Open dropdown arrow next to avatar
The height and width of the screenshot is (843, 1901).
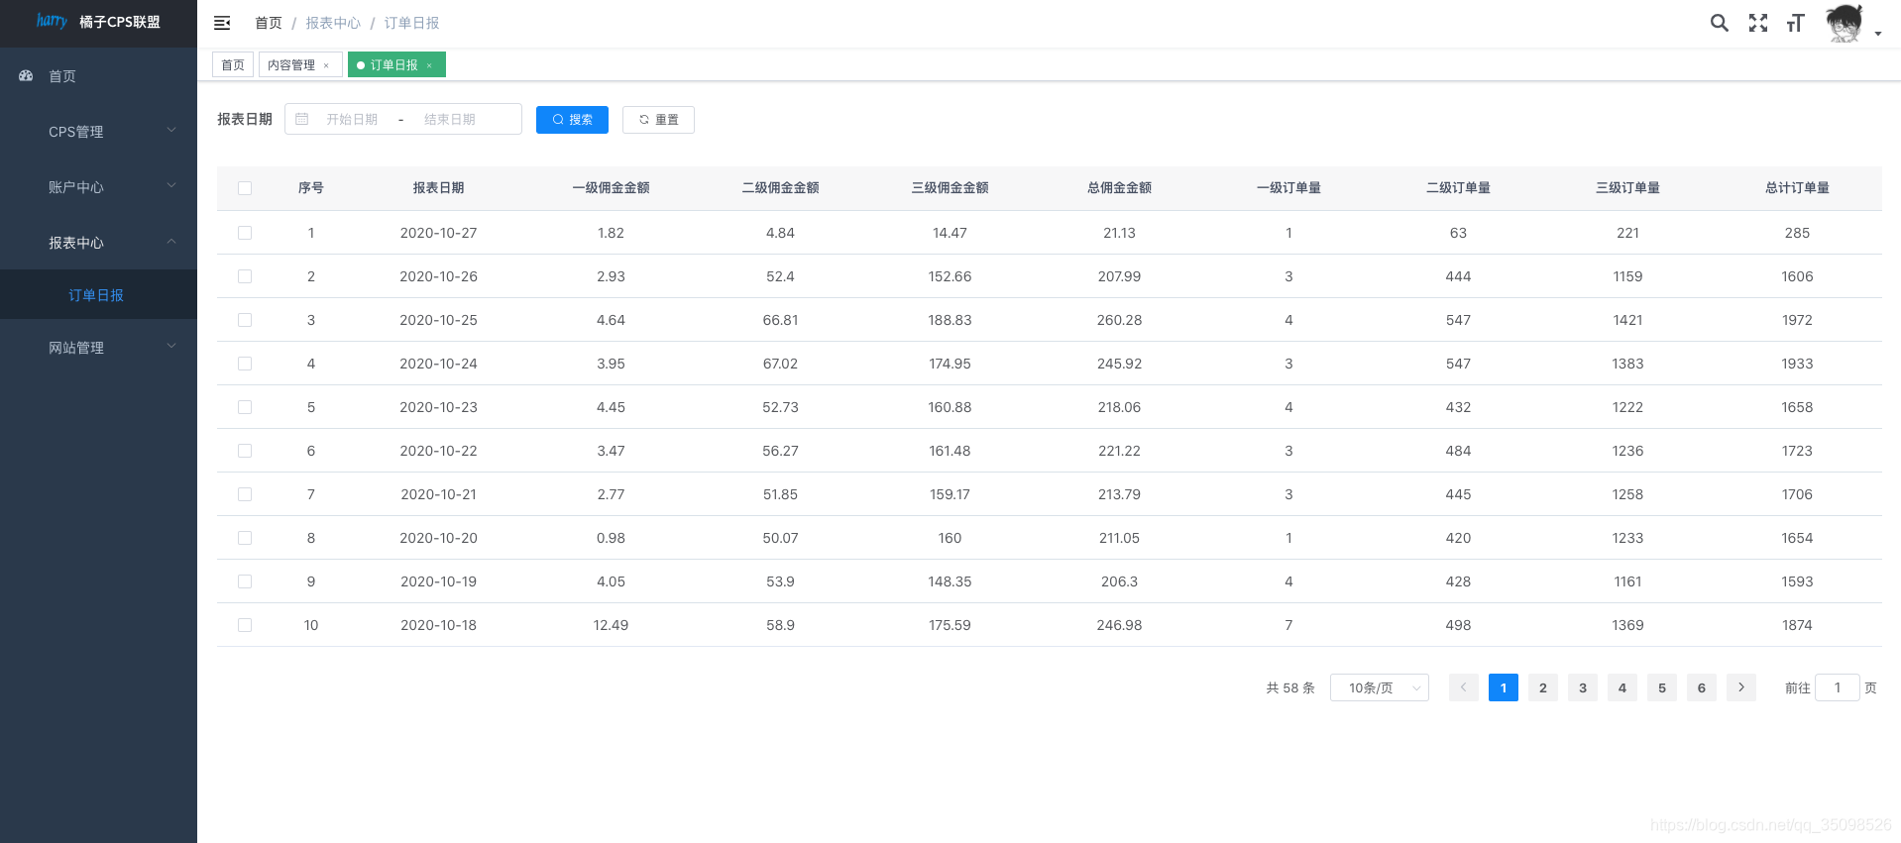point(1877,34)
